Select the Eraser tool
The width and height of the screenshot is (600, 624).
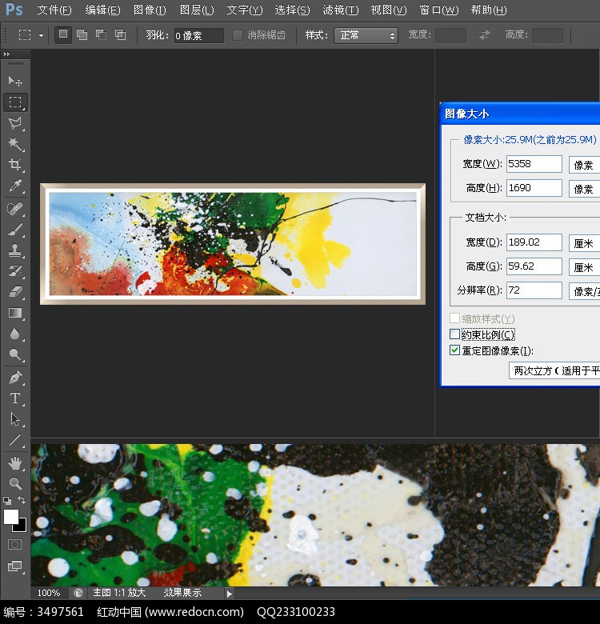tap(15, 292)
